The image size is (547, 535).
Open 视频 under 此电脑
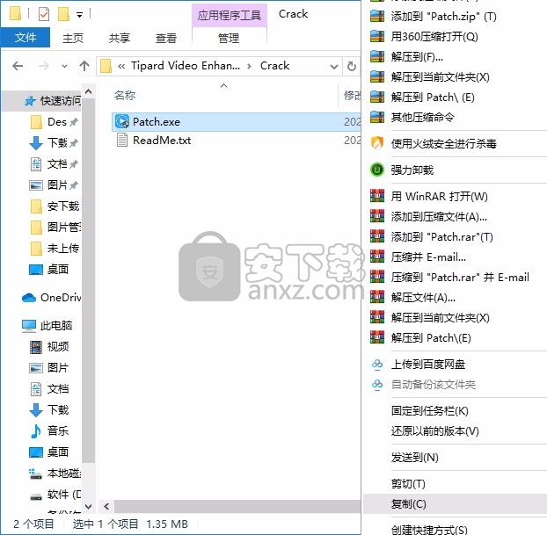point(49,347)
